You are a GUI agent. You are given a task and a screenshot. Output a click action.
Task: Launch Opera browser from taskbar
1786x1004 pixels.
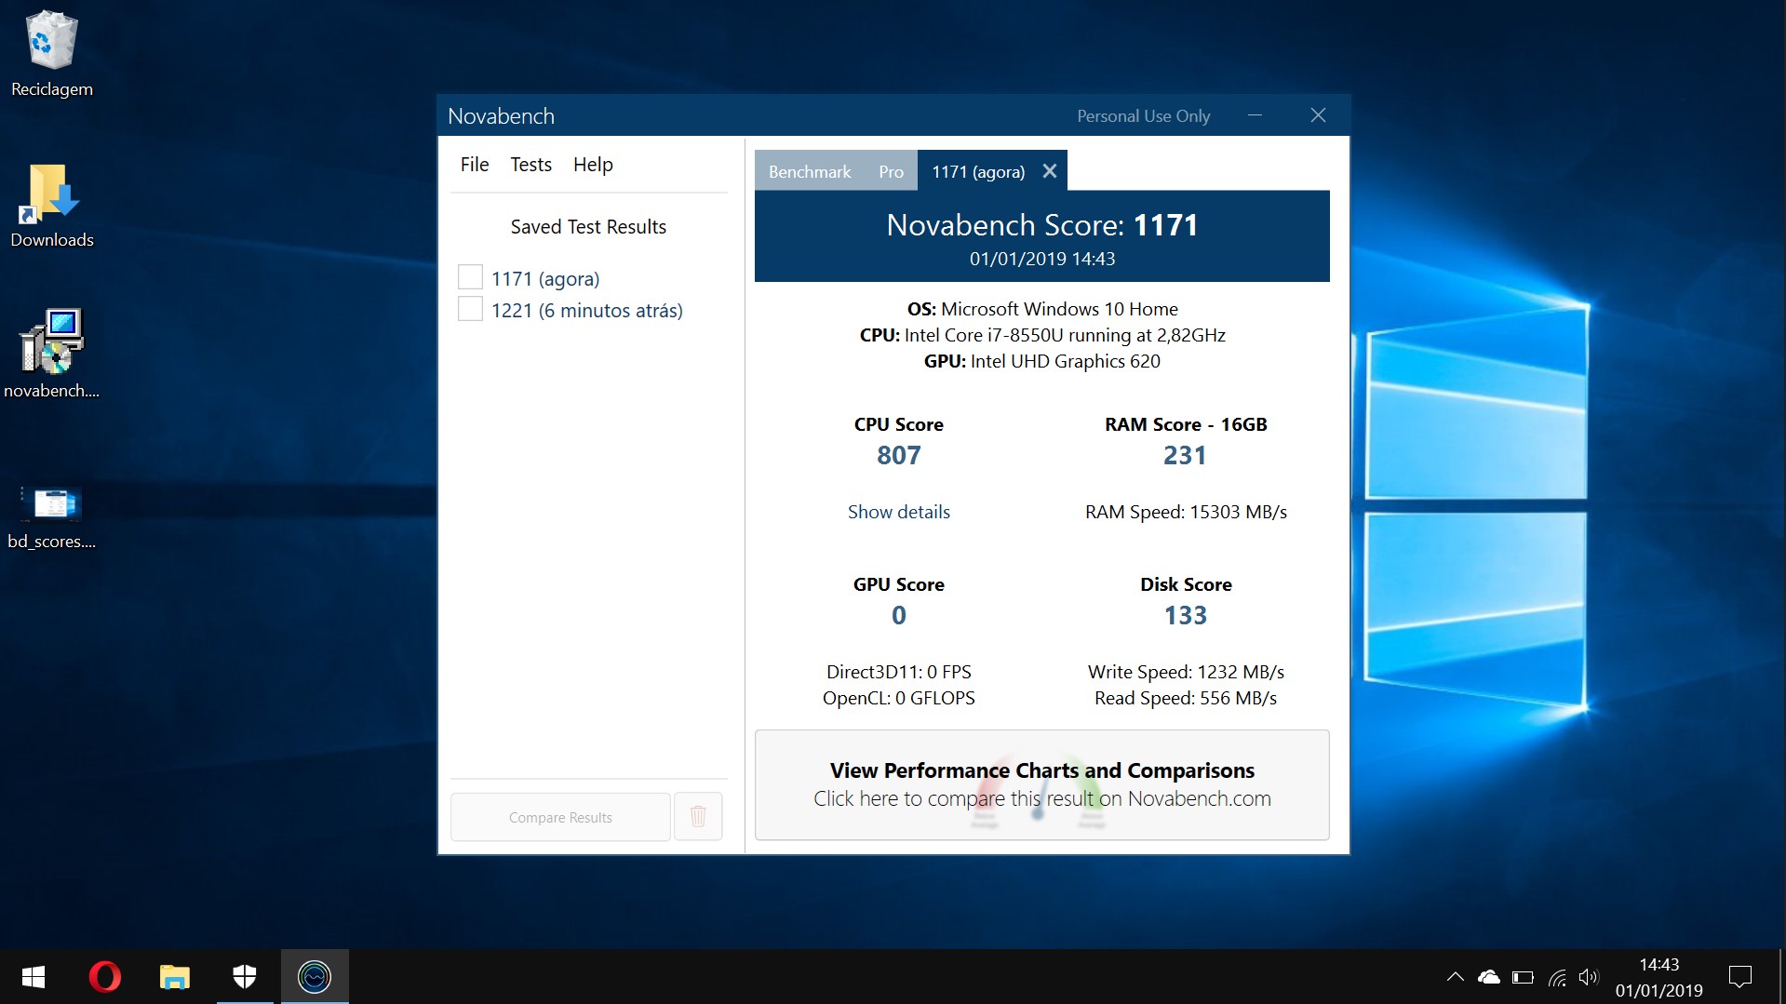(x=104, y=976)
